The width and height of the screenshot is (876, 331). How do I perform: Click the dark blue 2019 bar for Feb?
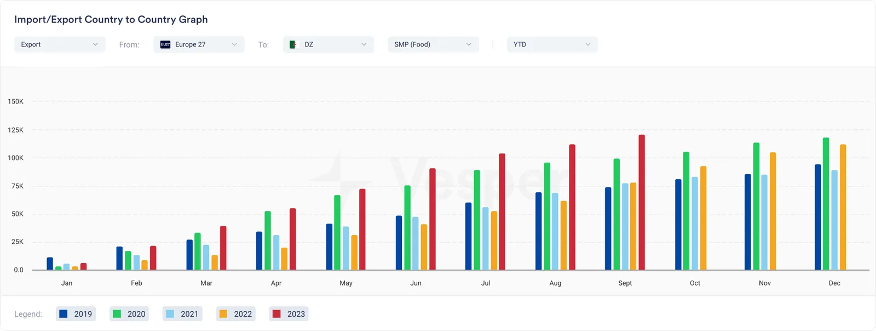119,258
